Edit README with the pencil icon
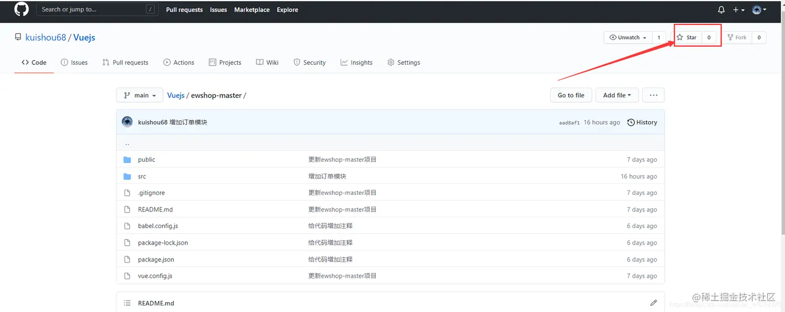Image resolution: width=785 pixels, height=312 pixels. tap(653, 303)
